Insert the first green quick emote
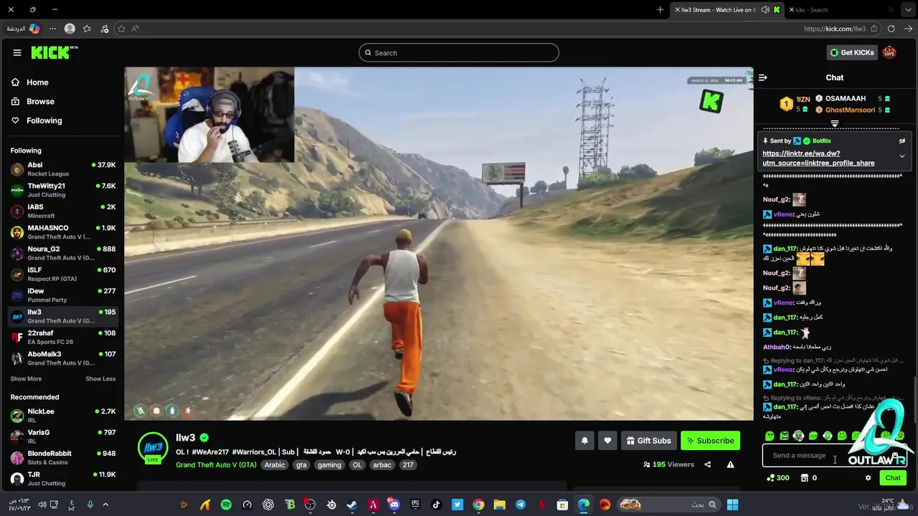 coord(770,436)
